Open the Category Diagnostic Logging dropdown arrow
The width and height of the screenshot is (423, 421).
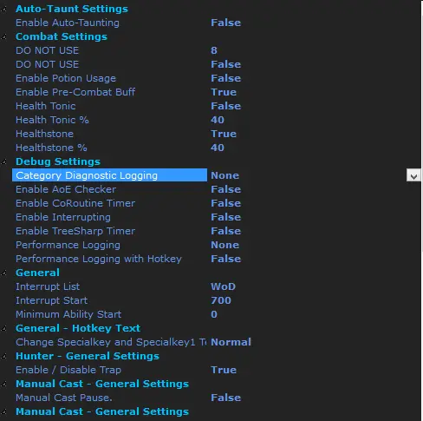click(413, 175)
